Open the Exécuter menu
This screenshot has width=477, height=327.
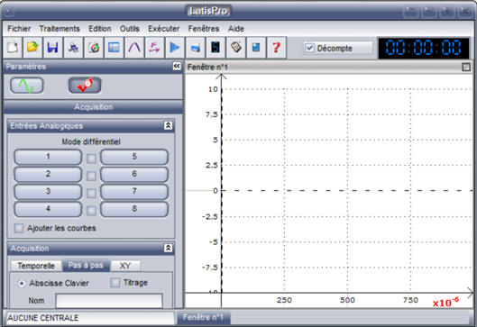pos(164,29)
